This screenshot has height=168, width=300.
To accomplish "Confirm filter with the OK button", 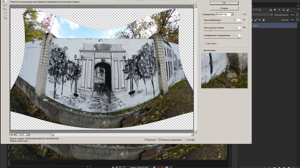I will 224,3.
